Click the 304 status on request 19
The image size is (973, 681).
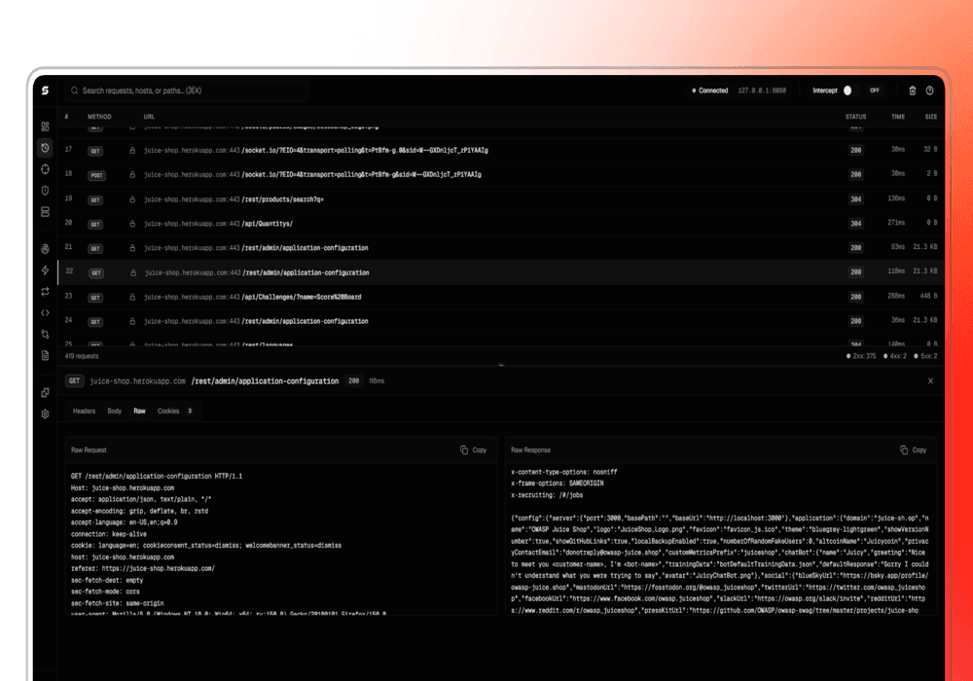855,199
